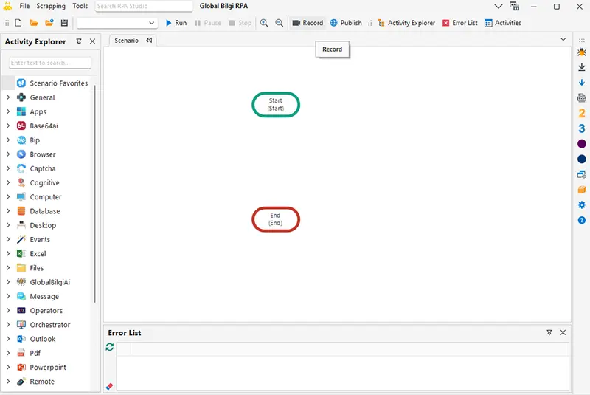
Task: Click the GlobalBilgiAi category icon
Action: (21, 282)
